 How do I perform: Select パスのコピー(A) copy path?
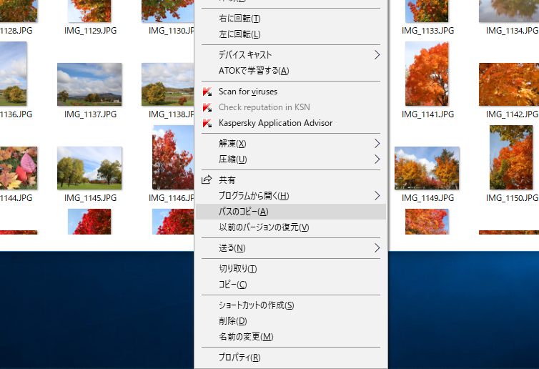291,212
